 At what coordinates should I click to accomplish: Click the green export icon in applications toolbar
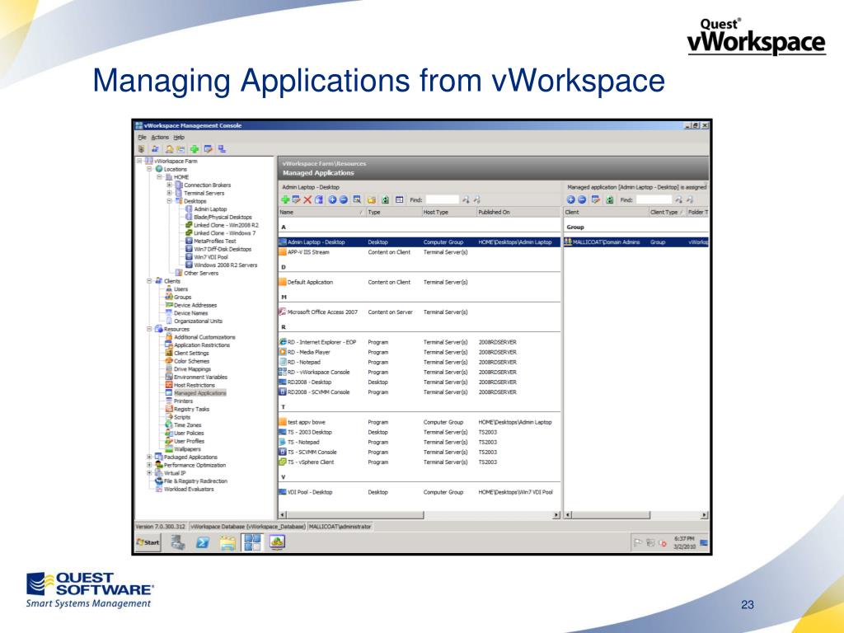386,199
